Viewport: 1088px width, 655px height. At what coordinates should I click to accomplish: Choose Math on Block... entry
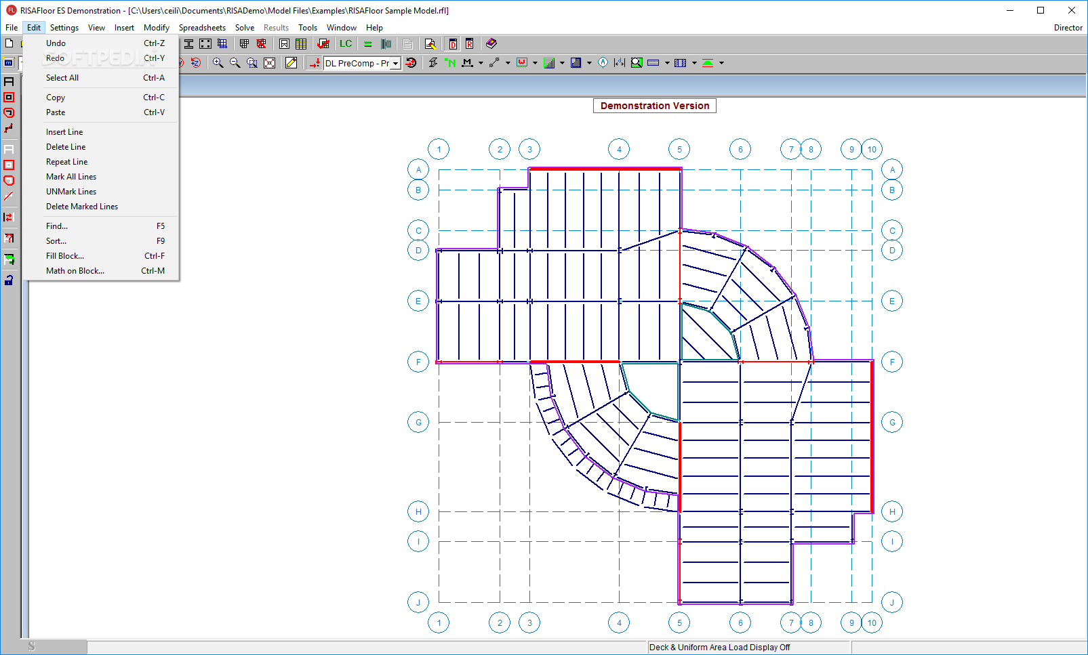[x=101, y=271]
